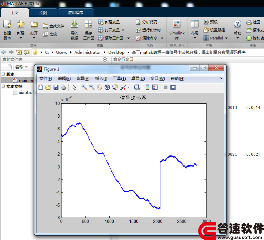This screenshot has height=240, width=264.
Task: Open the 帮助 help question icon
Action: (237, 24)
